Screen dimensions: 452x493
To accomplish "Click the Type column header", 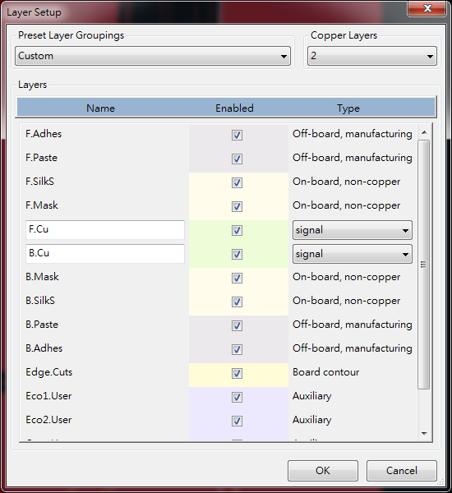I will coord(348,108).
